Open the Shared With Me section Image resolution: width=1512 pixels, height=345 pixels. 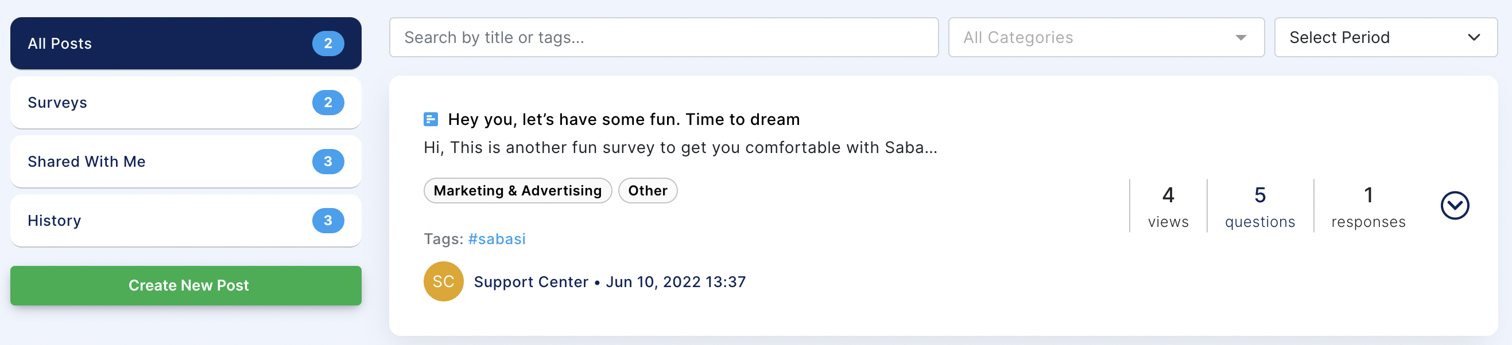click(x=185, y=162)
